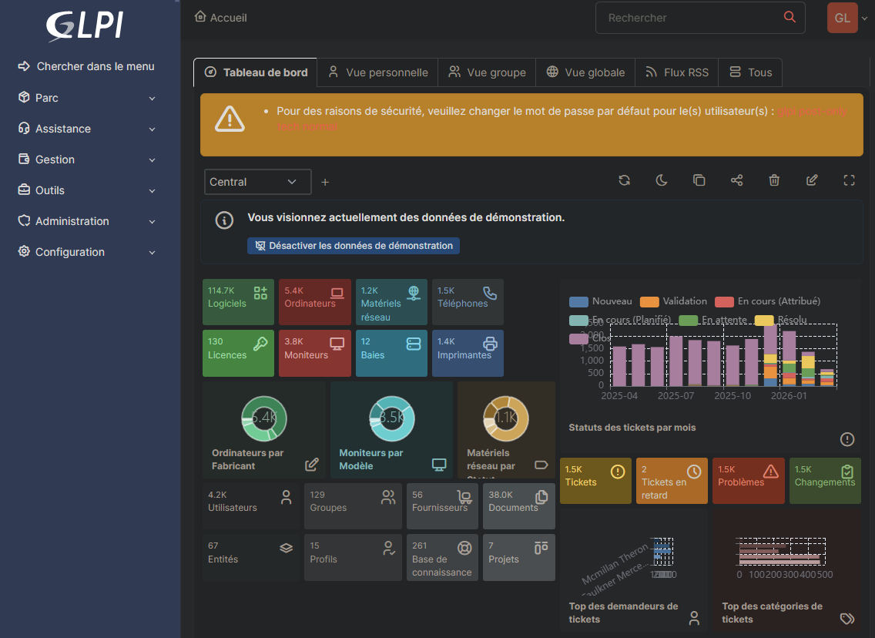This screenshot has height=638, width=875.
Task: Open the Central dashboard dropdown
Action: coord(258,182)
